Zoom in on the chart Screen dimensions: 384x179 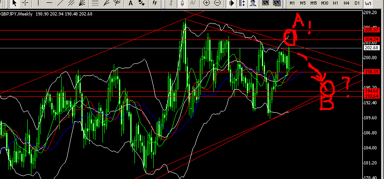[x=207, y=3]
